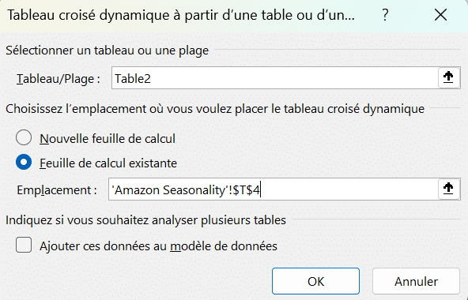Select the Feuille de calcul existante radio circle

[x=24, y=162]
